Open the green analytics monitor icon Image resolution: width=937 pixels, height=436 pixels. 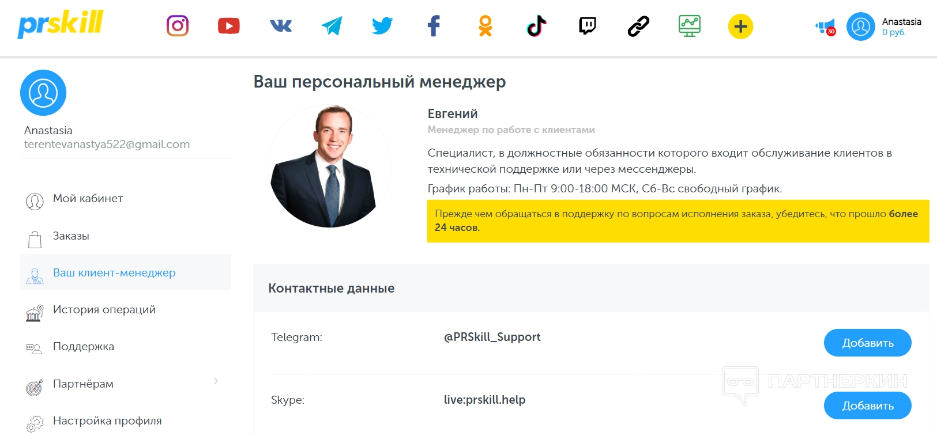pyautogui.click(x=689, y=26)
